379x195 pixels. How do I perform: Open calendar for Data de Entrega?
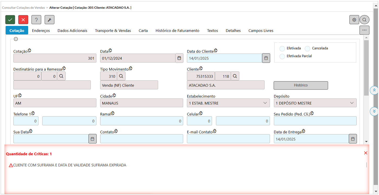353,139
